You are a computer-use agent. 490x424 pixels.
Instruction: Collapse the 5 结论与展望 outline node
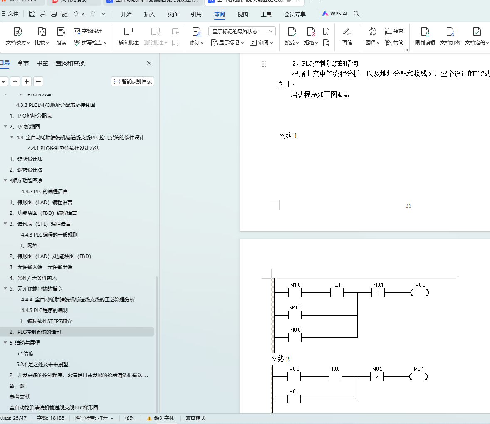click(x=5, y=343)
